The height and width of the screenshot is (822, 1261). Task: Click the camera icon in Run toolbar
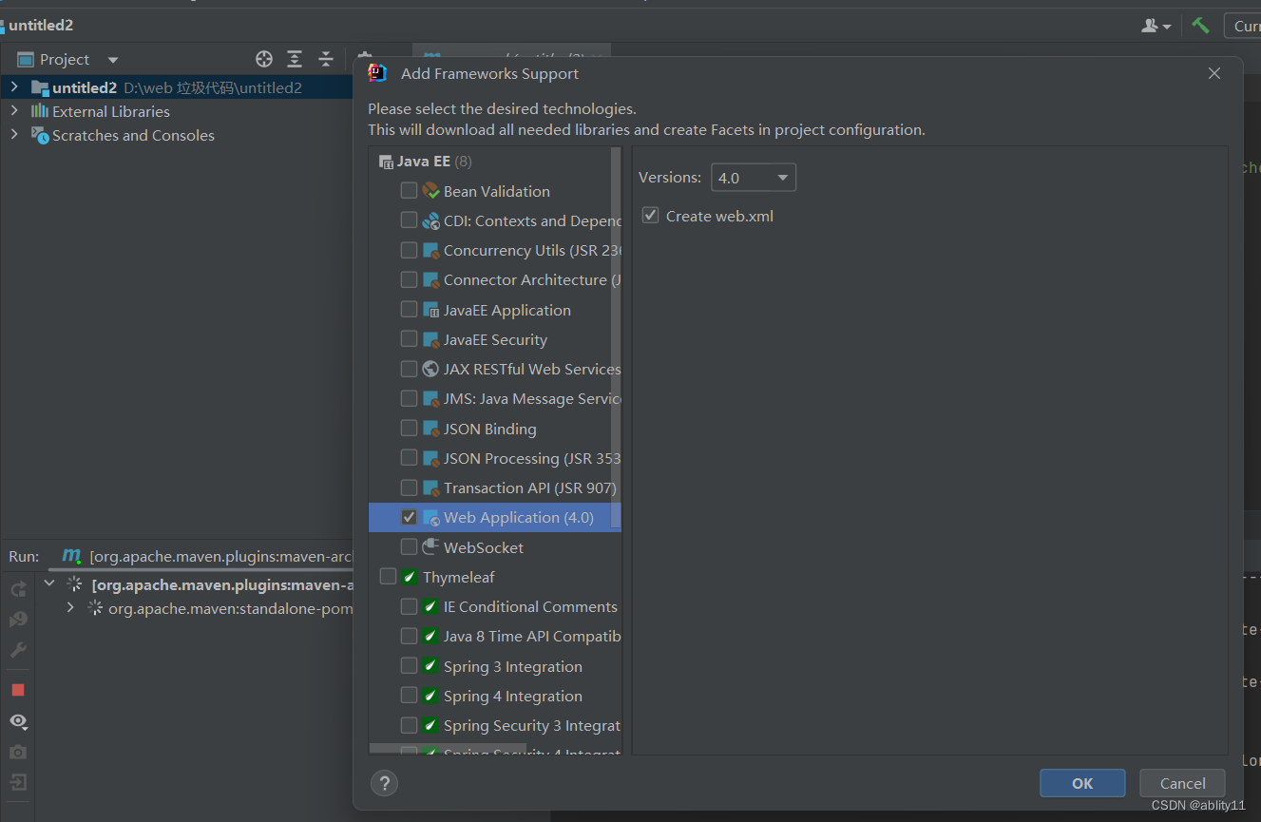coord(18,752)
